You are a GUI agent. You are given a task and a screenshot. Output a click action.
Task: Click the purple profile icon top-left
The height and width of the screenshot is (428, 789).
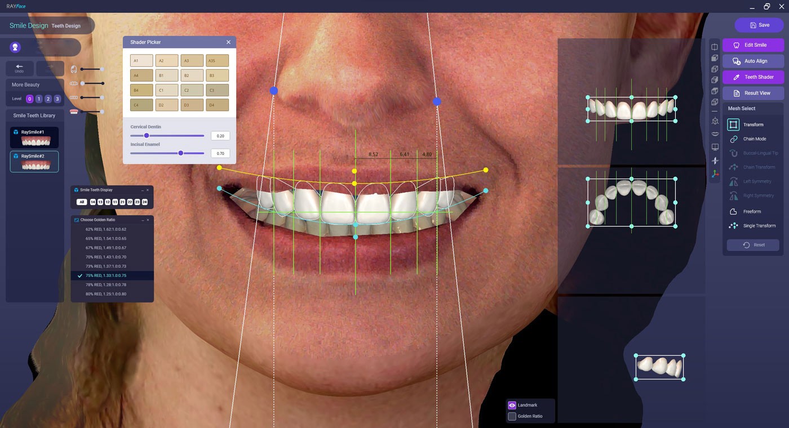coord(16,47)
